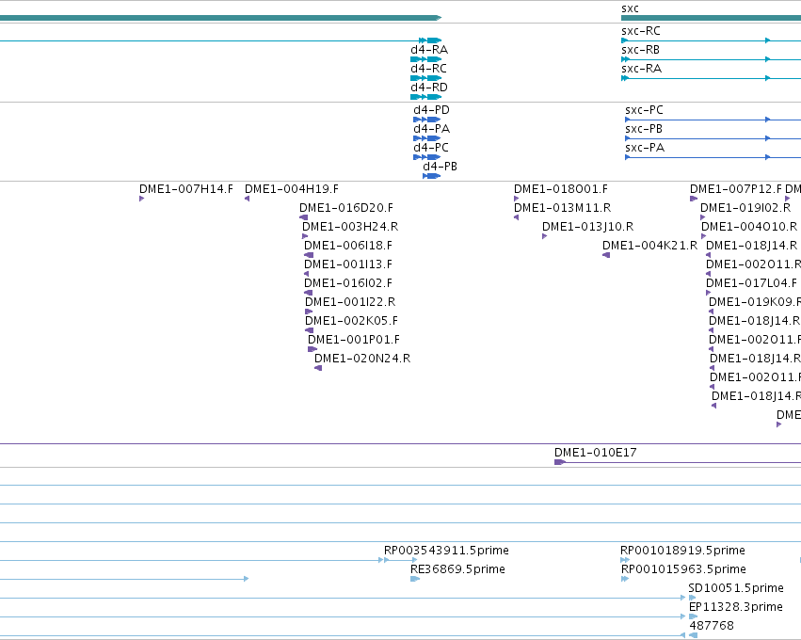The width and height of the screenshot is (801, 640).
Task: Click the d4-PA protein label
Action: [432, 129]
